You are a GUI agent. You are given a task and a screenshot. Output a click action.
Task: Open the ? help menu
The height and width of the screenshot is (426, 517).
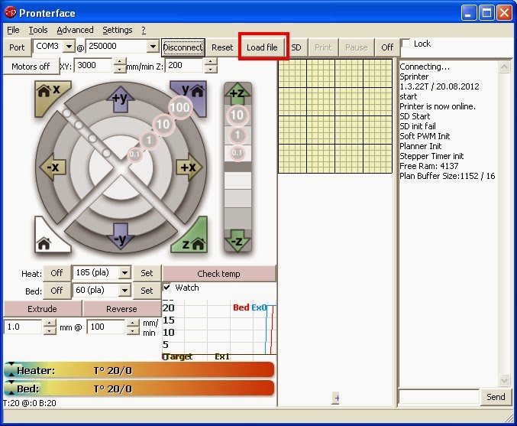pyautogui.click(x=144, y=30)
